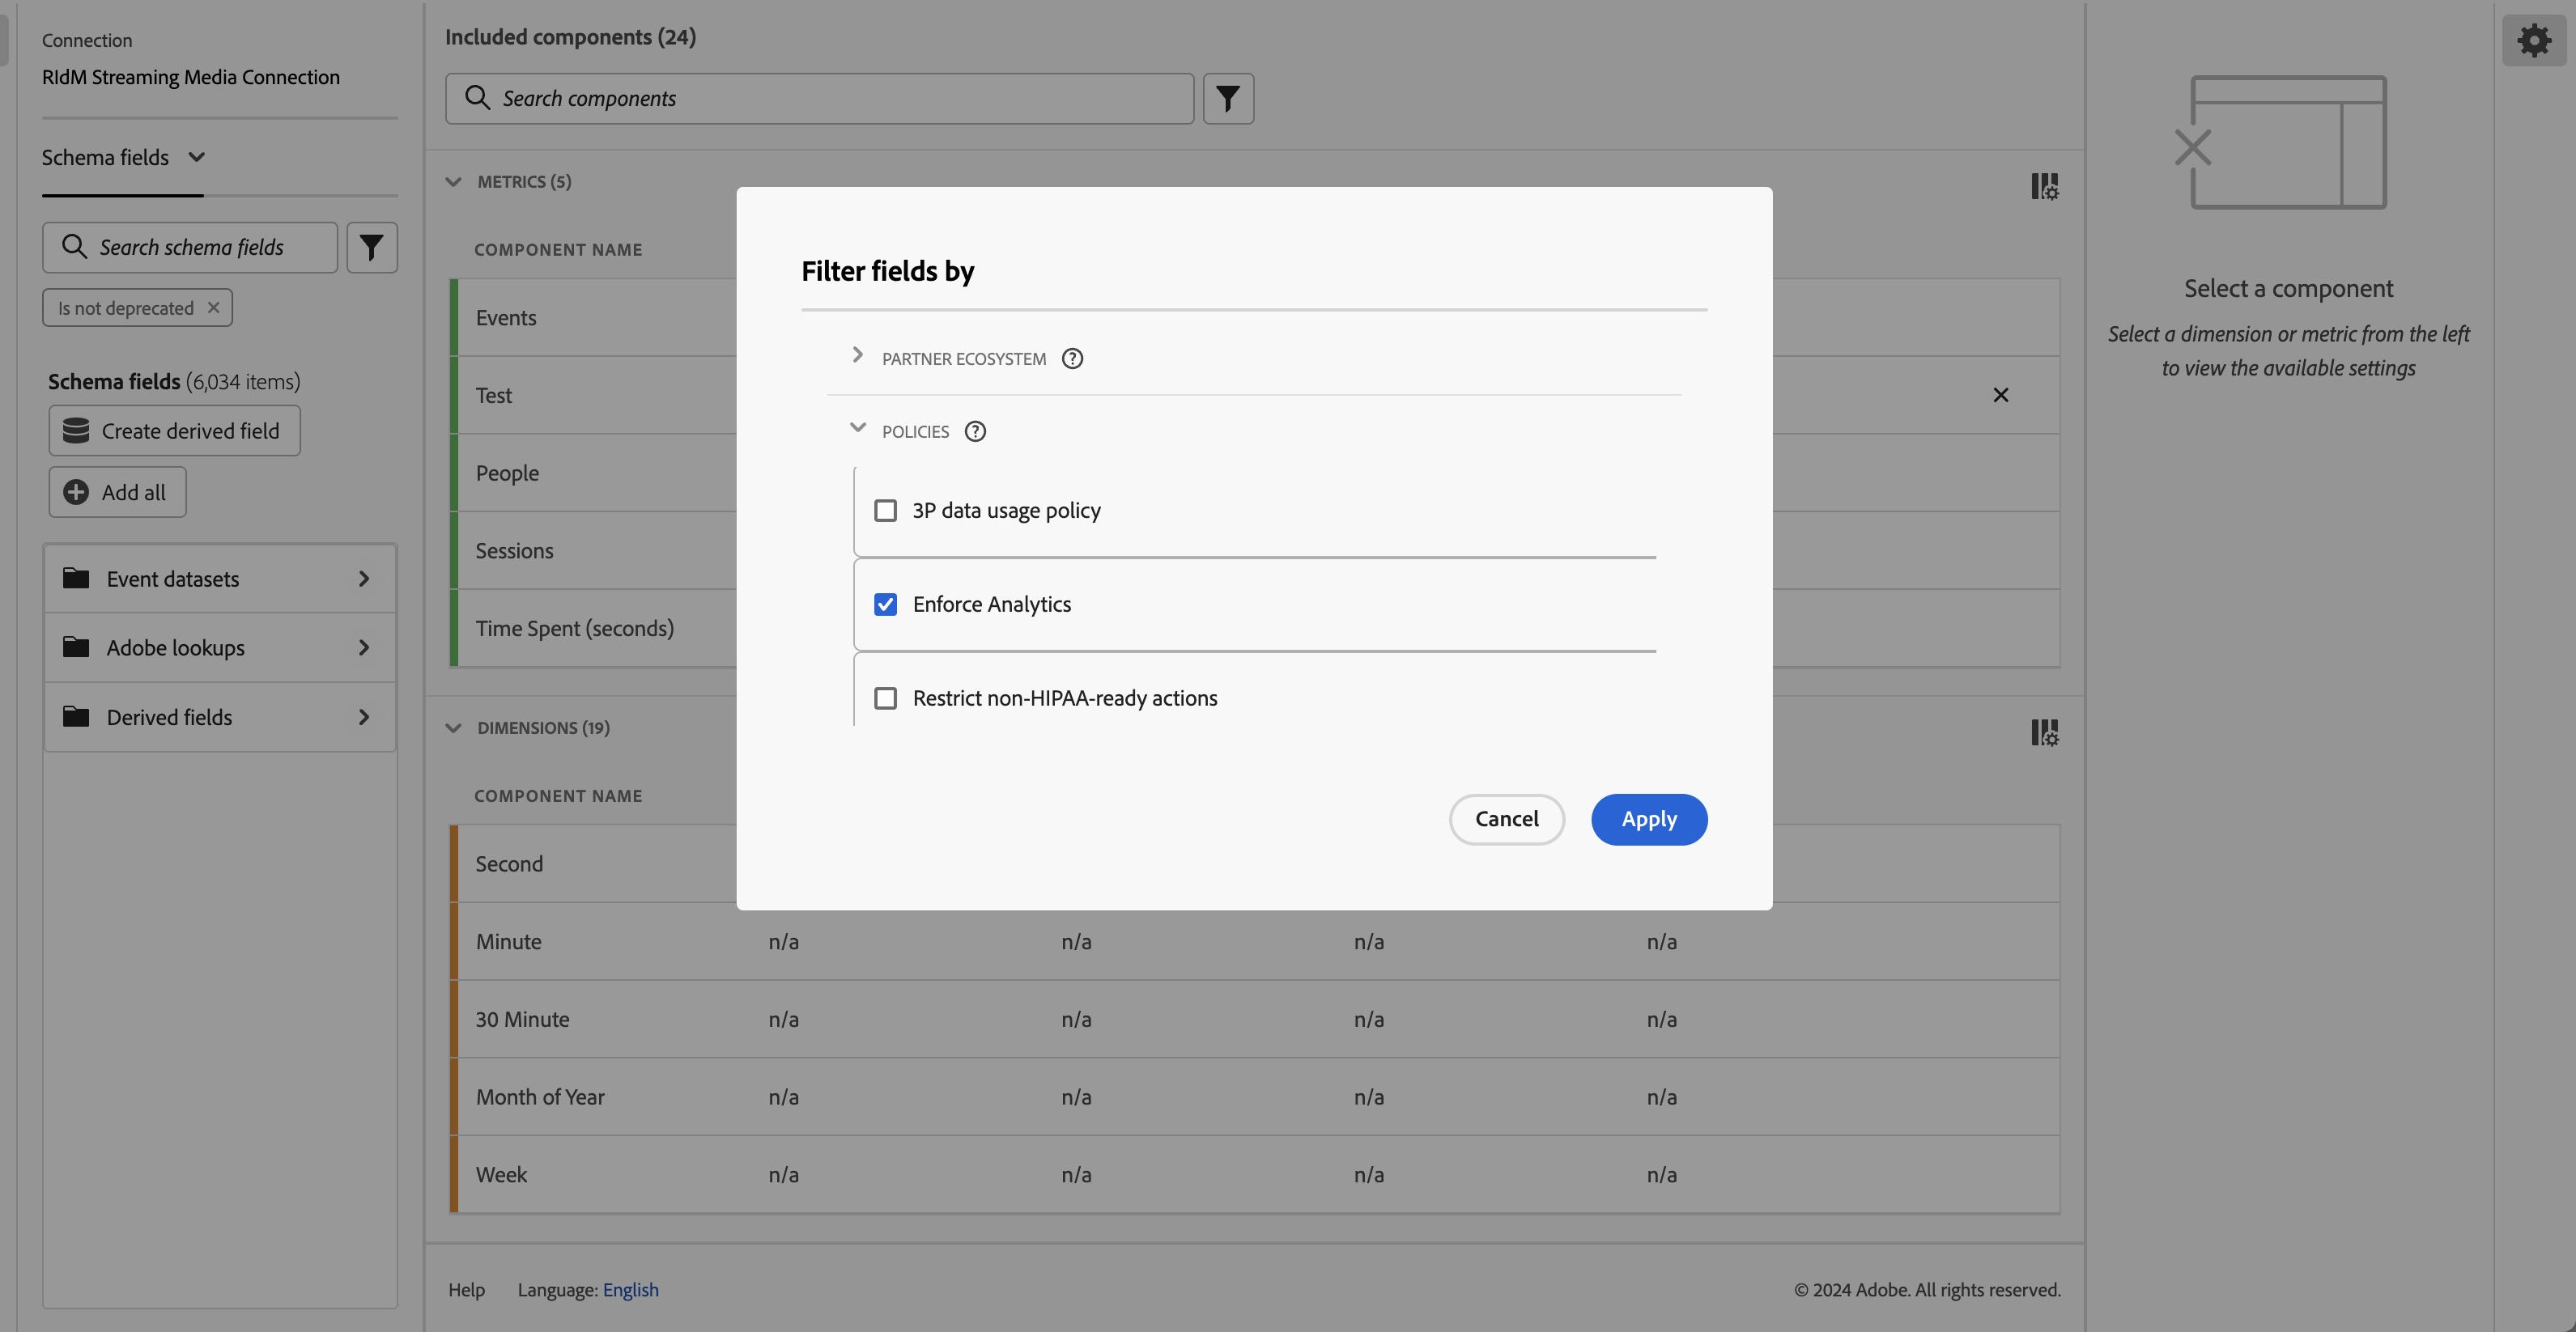The width and height of the screenshot is (2576, 1332).
Task: Check Restrict non-HIPAA-ready actions checkbox
Action: [x=885, y=698]
